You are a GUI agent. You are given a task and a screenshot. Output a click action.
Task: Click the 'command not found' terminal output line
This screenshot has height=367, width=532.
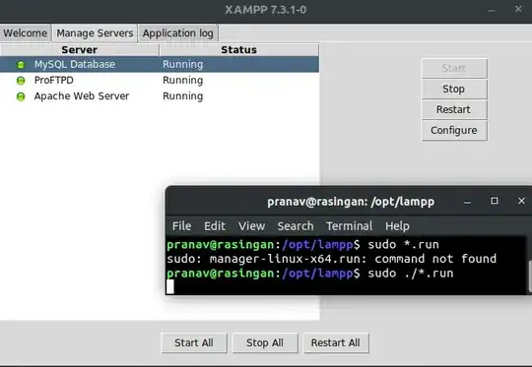pos(331,259)
